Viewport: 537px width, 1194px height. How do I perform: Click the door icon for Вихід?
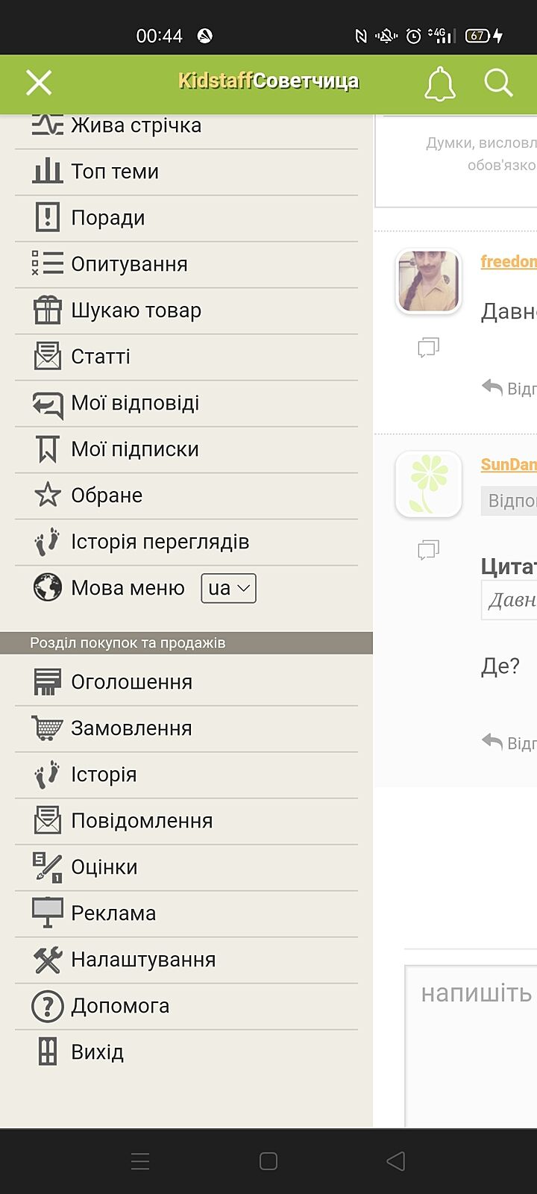click(47, 1052)
